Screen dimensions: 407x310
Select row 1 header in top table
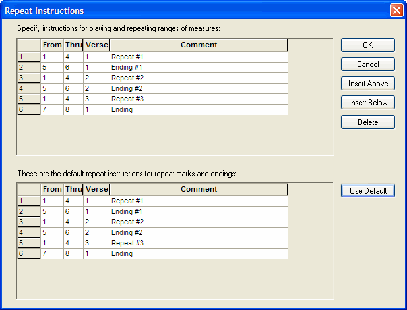(28, 57)
